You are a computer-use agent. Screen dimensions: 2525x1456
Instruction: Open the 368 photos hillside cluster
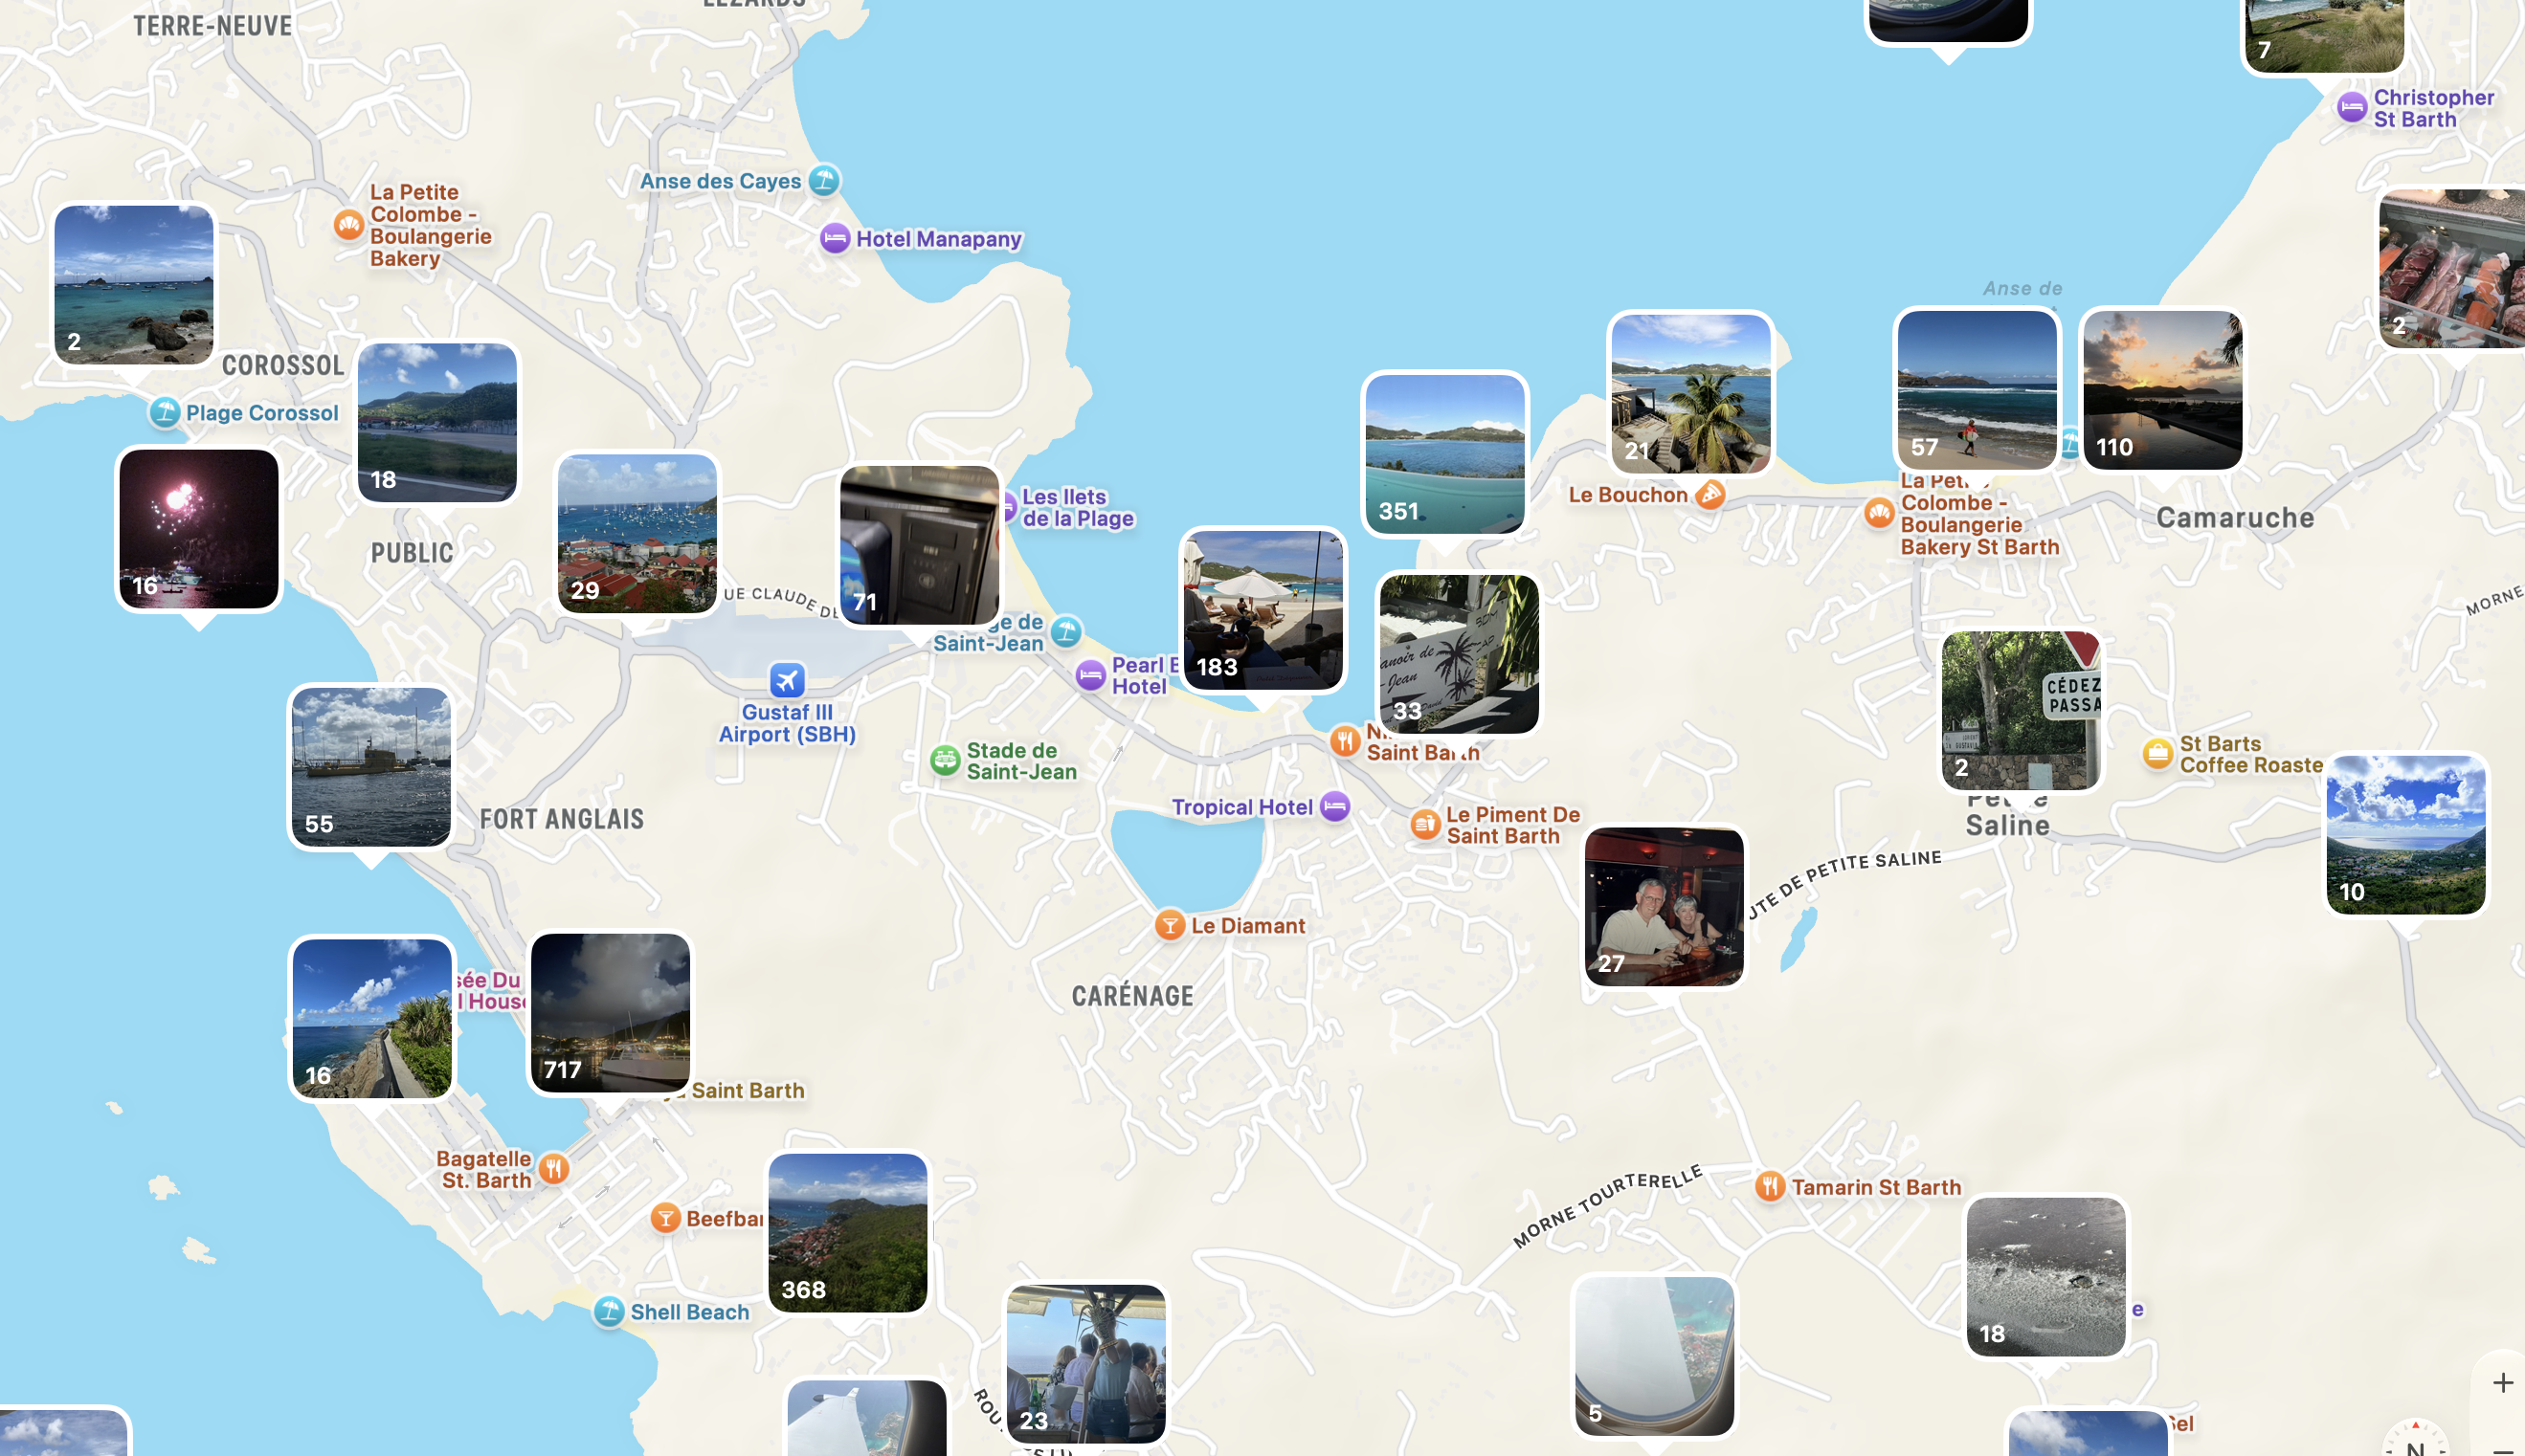[x=848, y=1232]
